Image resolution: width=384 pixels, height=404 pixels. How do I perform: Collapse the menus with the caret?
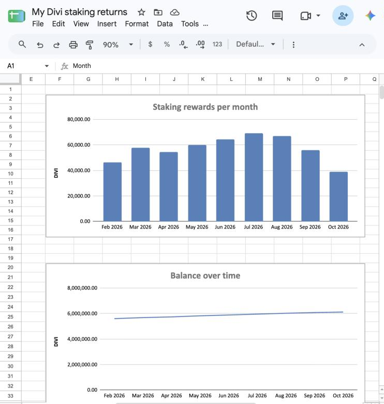[x=362, y=45]
